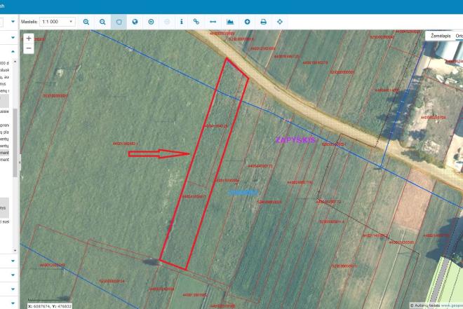
Task: Collapse the open left panel section
Action: tap(13, 51)
